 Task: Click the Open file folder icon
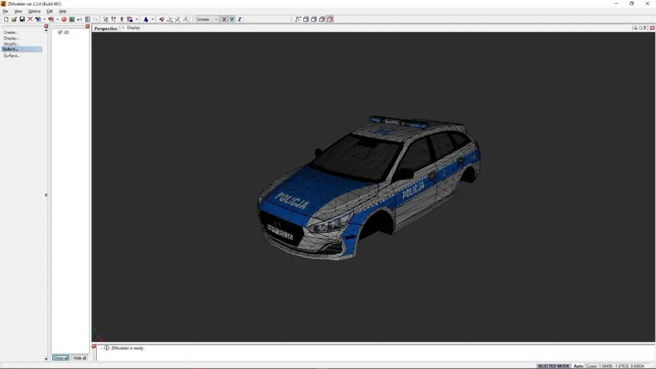pos(14,19)
